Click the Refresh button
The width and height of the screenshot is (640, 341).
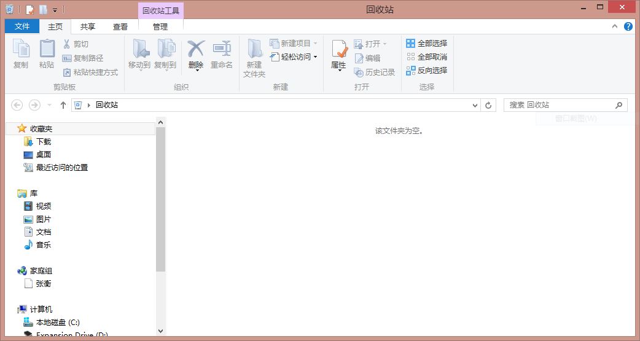pyautogui.click(x=488, y=105)
